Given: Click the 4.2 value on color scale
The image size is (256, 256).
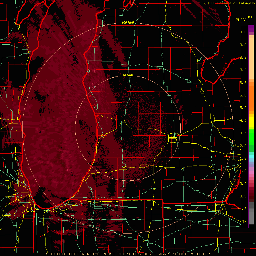Looking at the screenshot, I should (x=243, y=121).
